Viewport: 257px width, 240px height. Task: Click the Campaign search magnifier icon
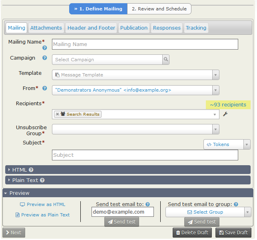[x=165, y=60]
